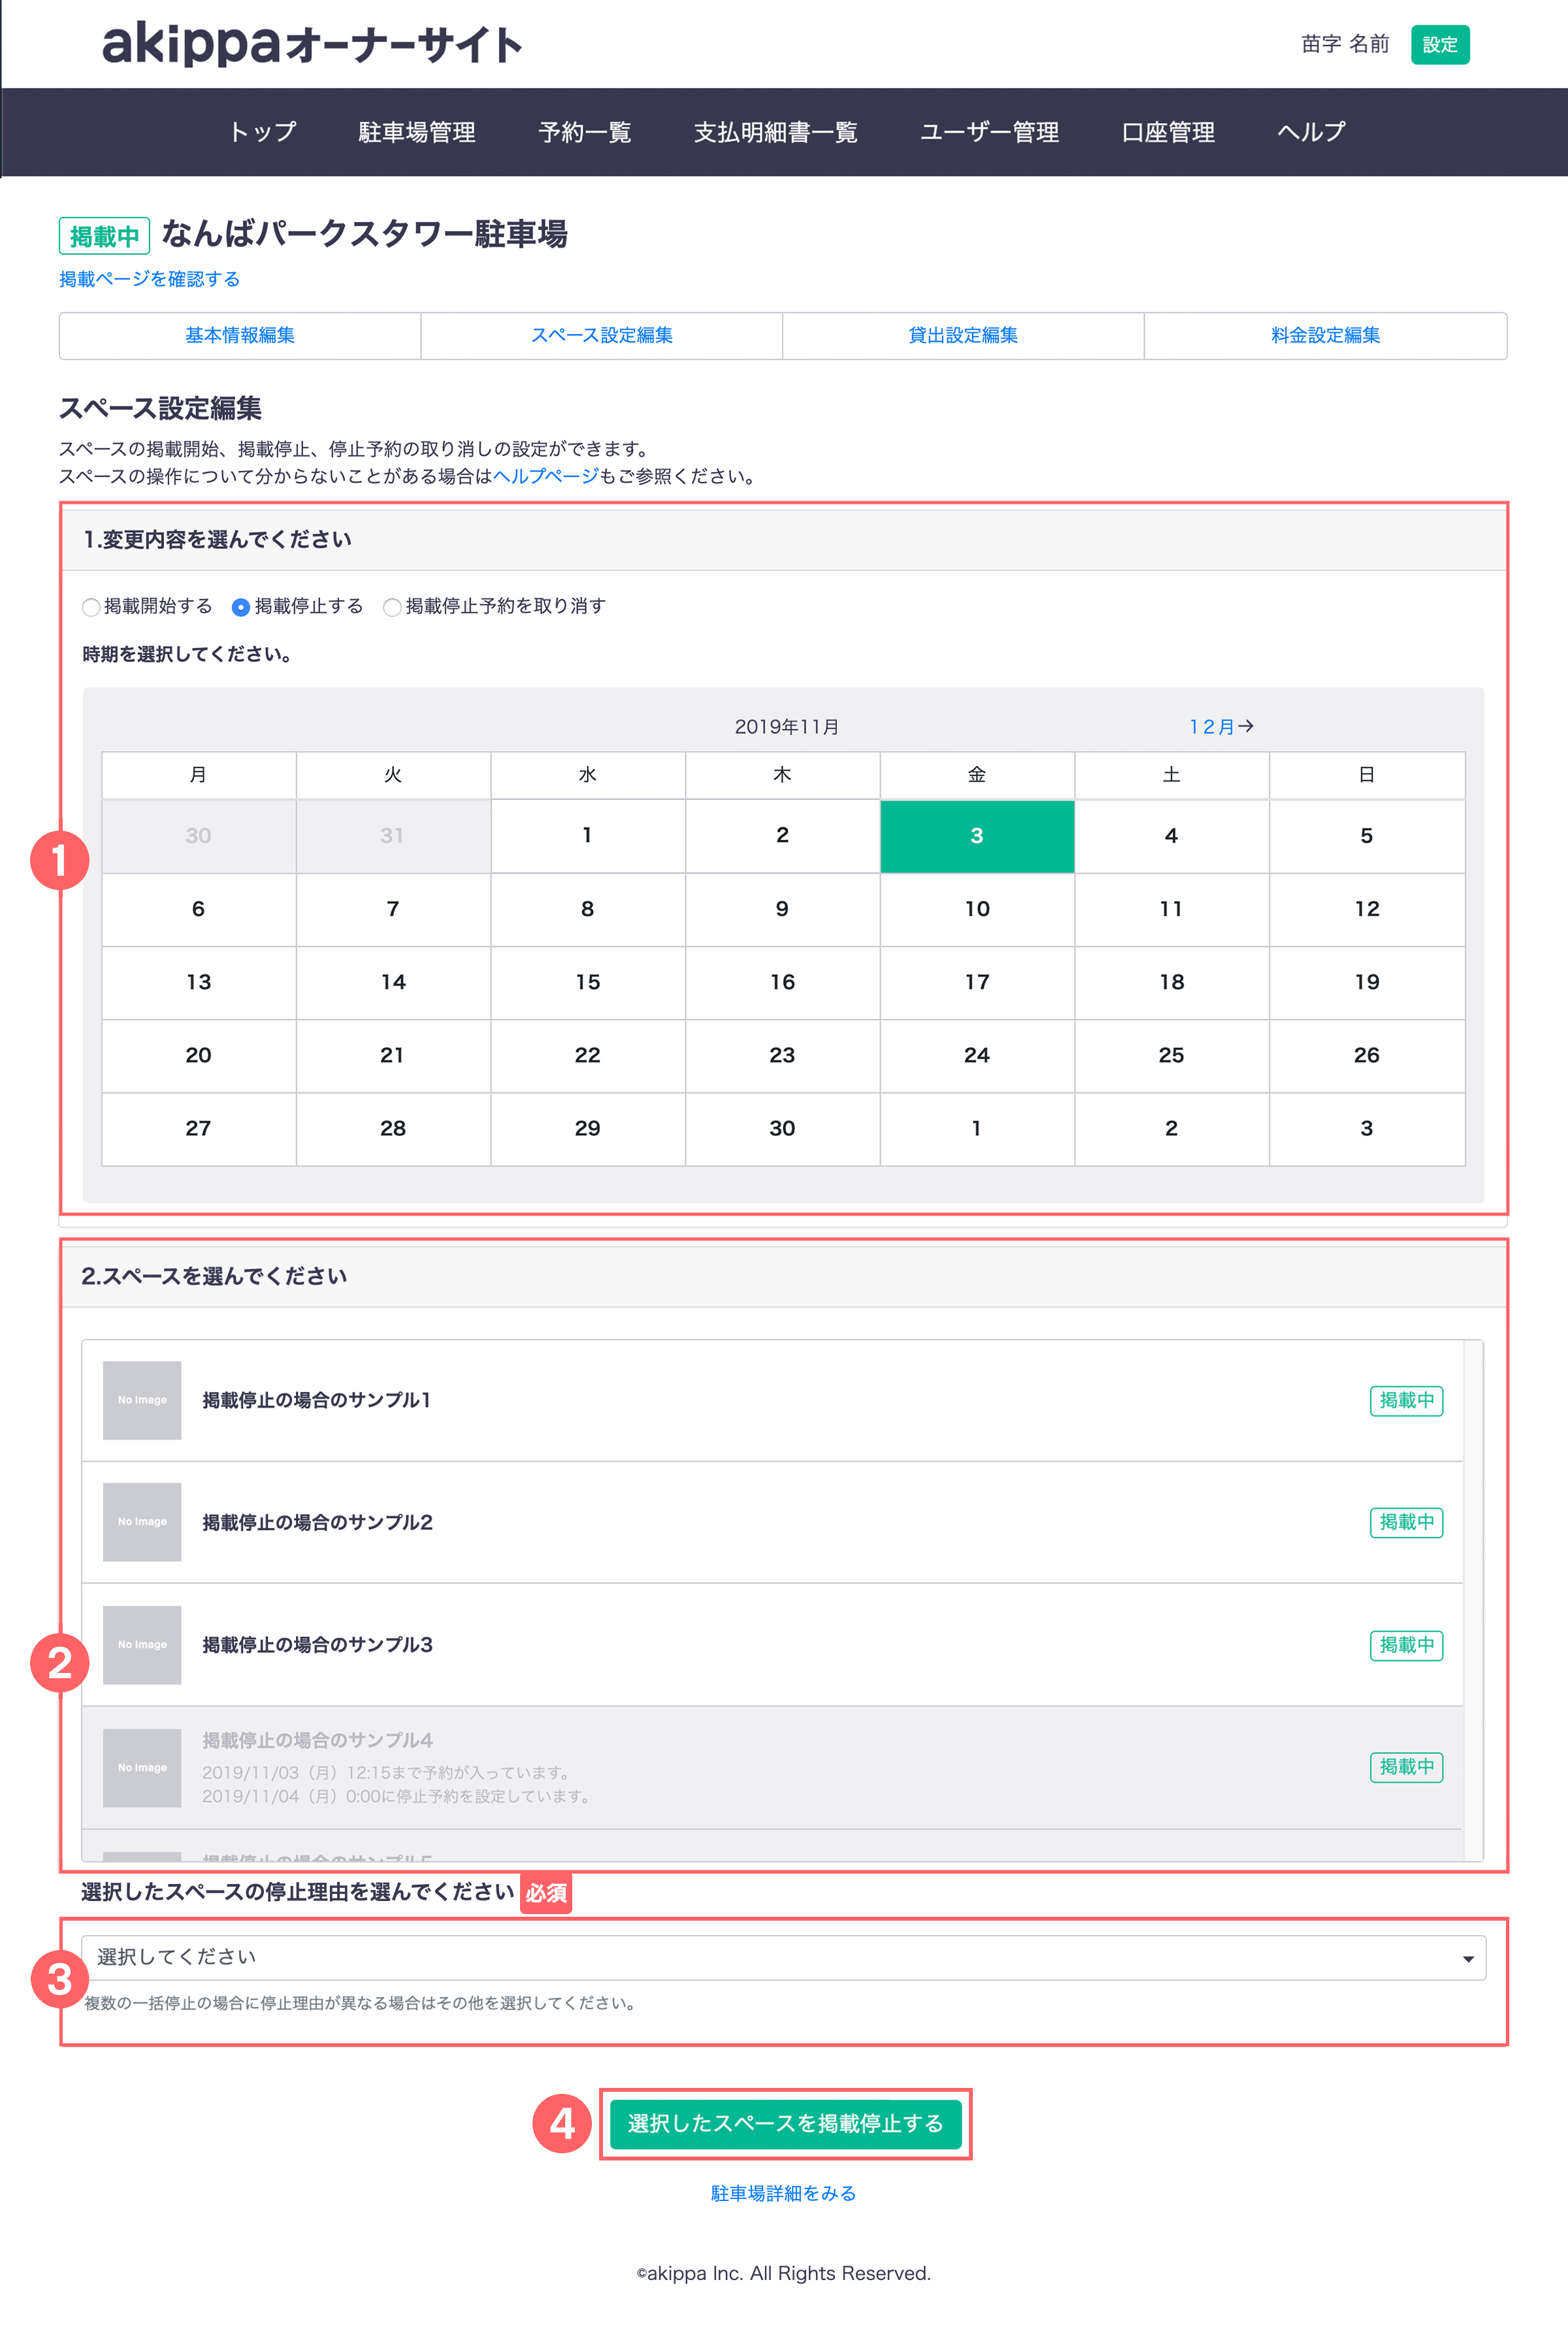Go to 予約一覧 in the navigation bar
The image size is (1568, 2350).
click(x=585, y=132)
